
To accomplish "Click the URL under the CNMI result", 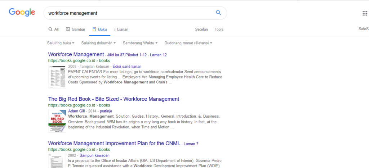I will tap(79, 149).
